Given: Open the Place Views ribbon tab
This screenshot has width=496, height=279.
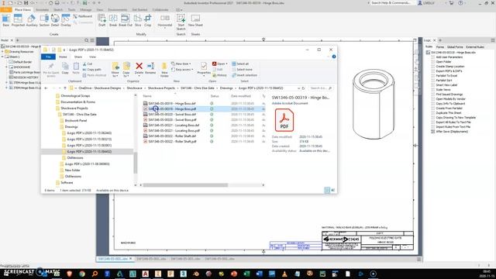Looking at the screenshot, I should click(22, 10).
